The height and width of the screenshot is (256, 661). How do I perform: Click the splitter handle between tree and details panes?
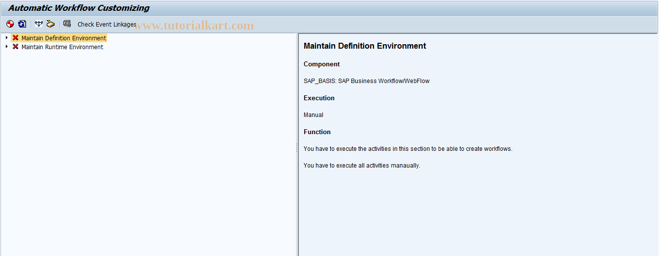point(296,147)
